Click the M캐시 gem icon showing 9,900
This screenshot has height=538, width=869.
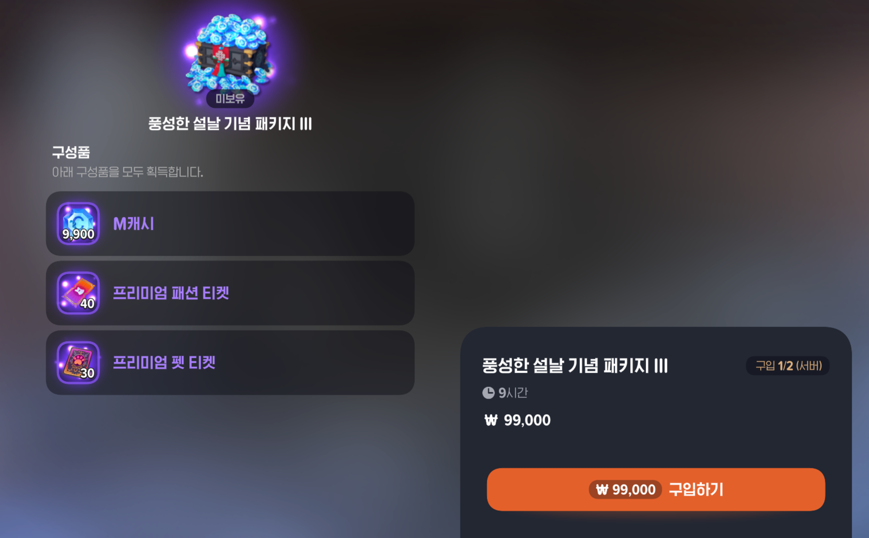[x=78, y=223]
